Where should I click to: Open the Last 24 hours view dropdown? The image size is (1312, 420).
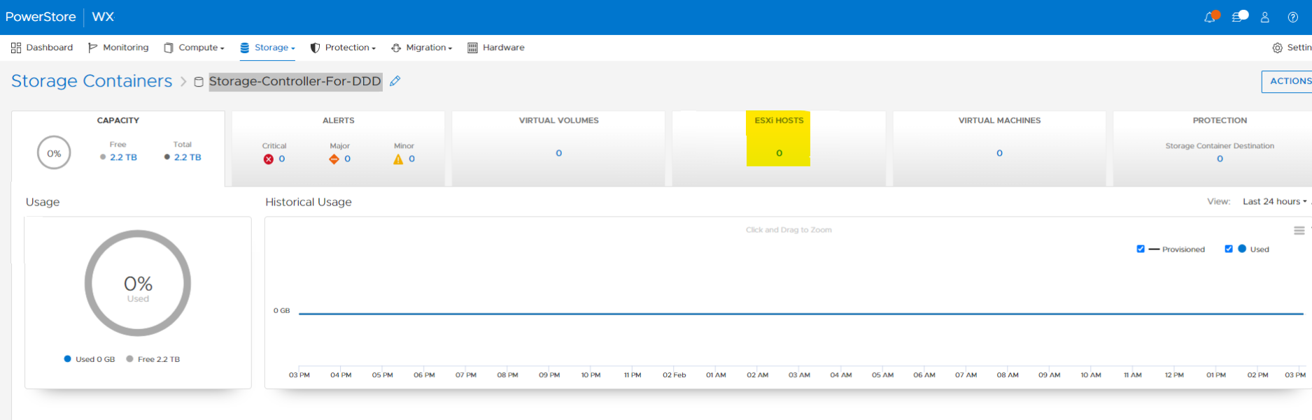click(1274, 201)
